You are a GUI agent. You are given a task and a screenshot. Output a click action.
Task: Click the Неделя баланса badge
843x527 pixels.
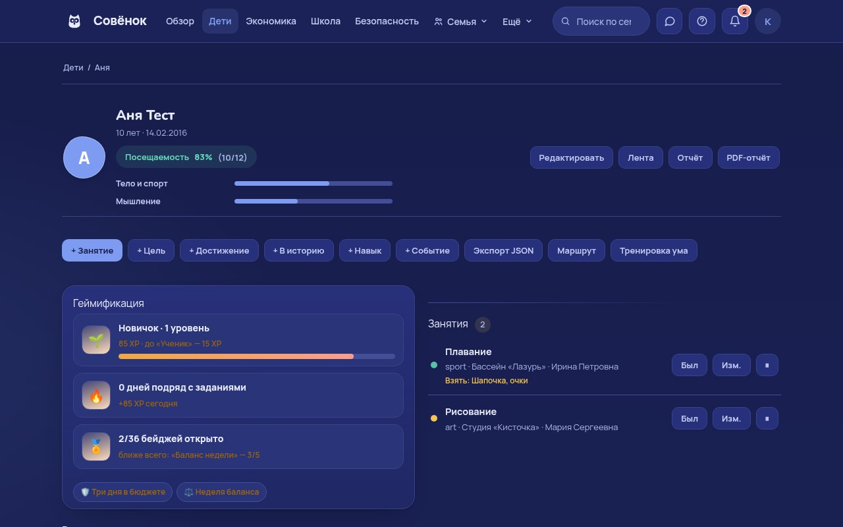point(221,492)
